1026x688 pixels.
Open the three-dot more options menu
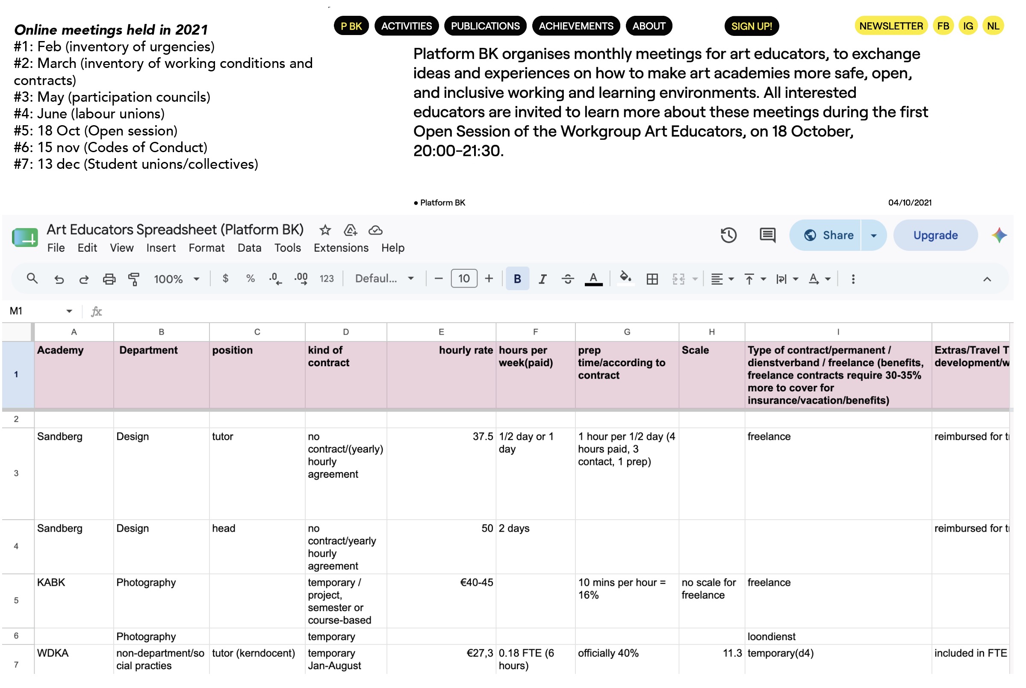(x=853, y=279)
